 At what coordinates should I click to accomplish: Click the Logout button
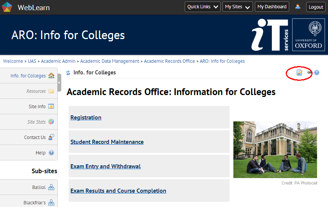pyautogui.click(x=316, y=7)
